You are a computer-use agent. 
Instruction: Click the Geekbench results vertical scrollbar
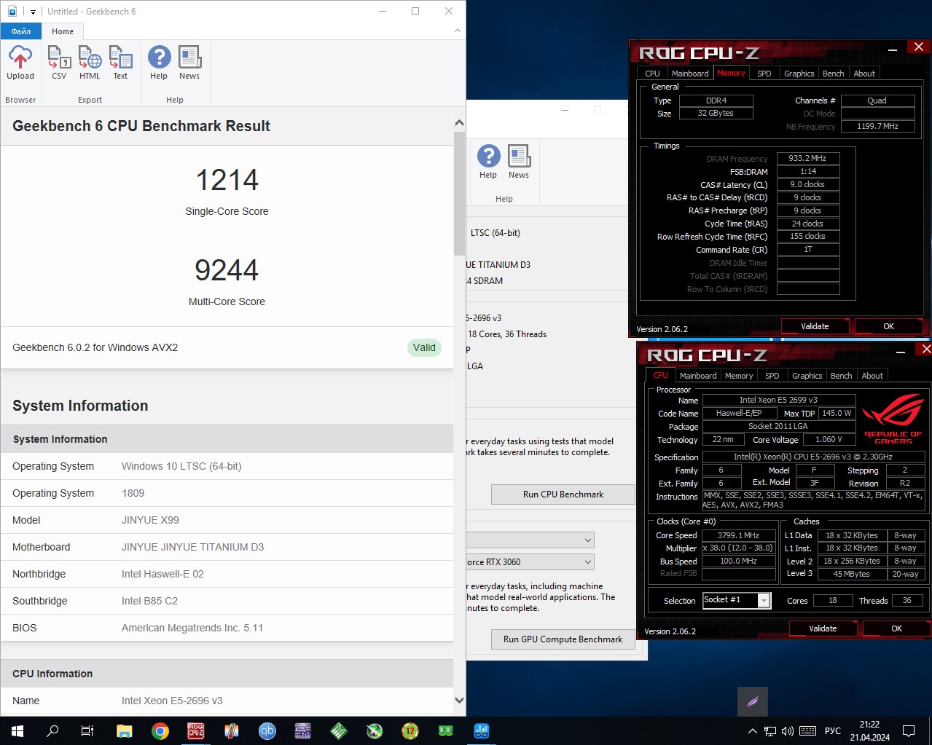[x=459, y=193]
